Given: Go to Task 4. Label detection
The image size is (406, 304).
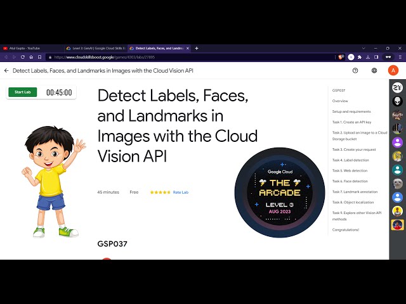Looking at the screenshot, I should 350,160.
